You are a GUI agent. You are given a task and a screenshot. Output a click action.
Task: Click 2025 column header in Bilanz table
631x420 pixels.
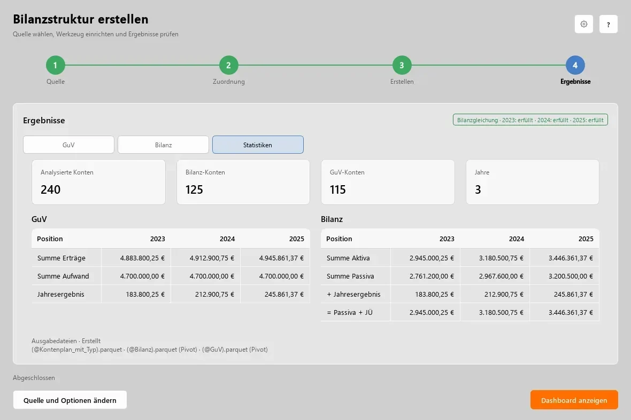586,239
